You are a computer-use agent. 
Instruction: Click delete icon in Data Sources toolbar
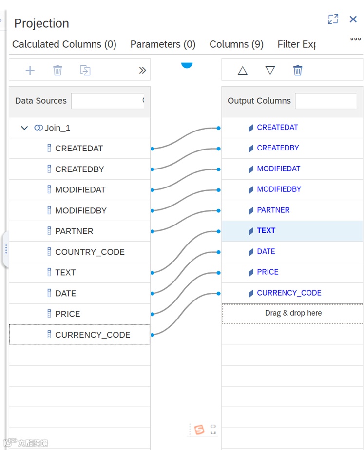coord(57,71)
